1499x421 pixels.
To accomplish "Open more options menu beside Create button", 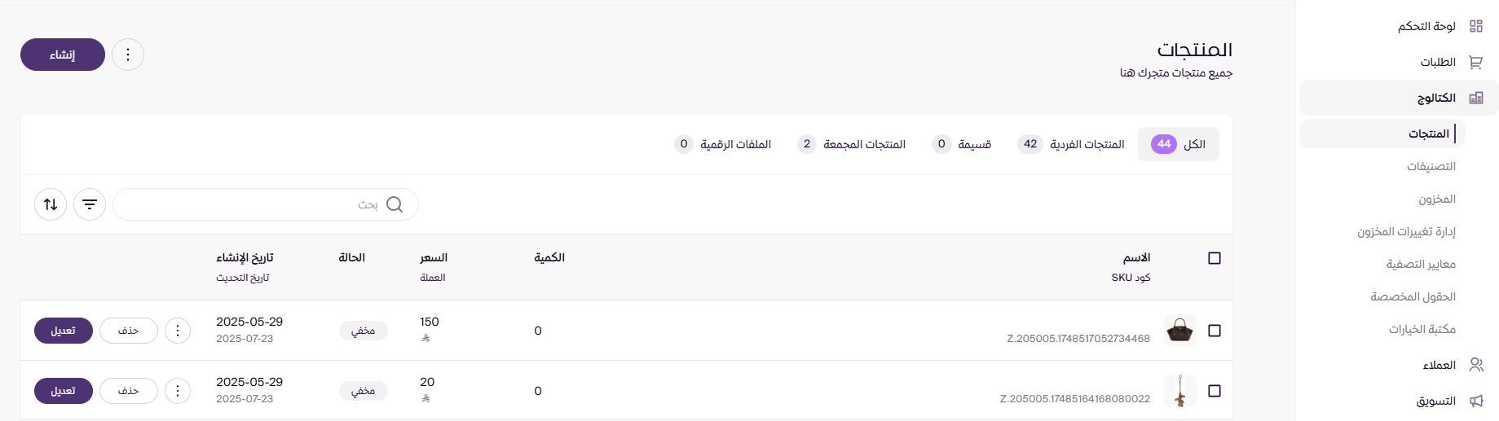I will [128, 55].
